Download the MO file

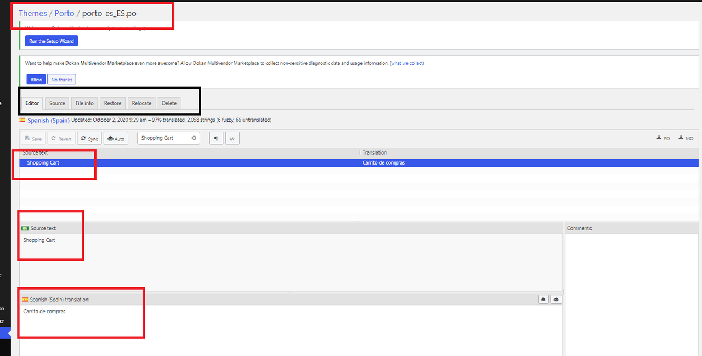pos(686,138)
